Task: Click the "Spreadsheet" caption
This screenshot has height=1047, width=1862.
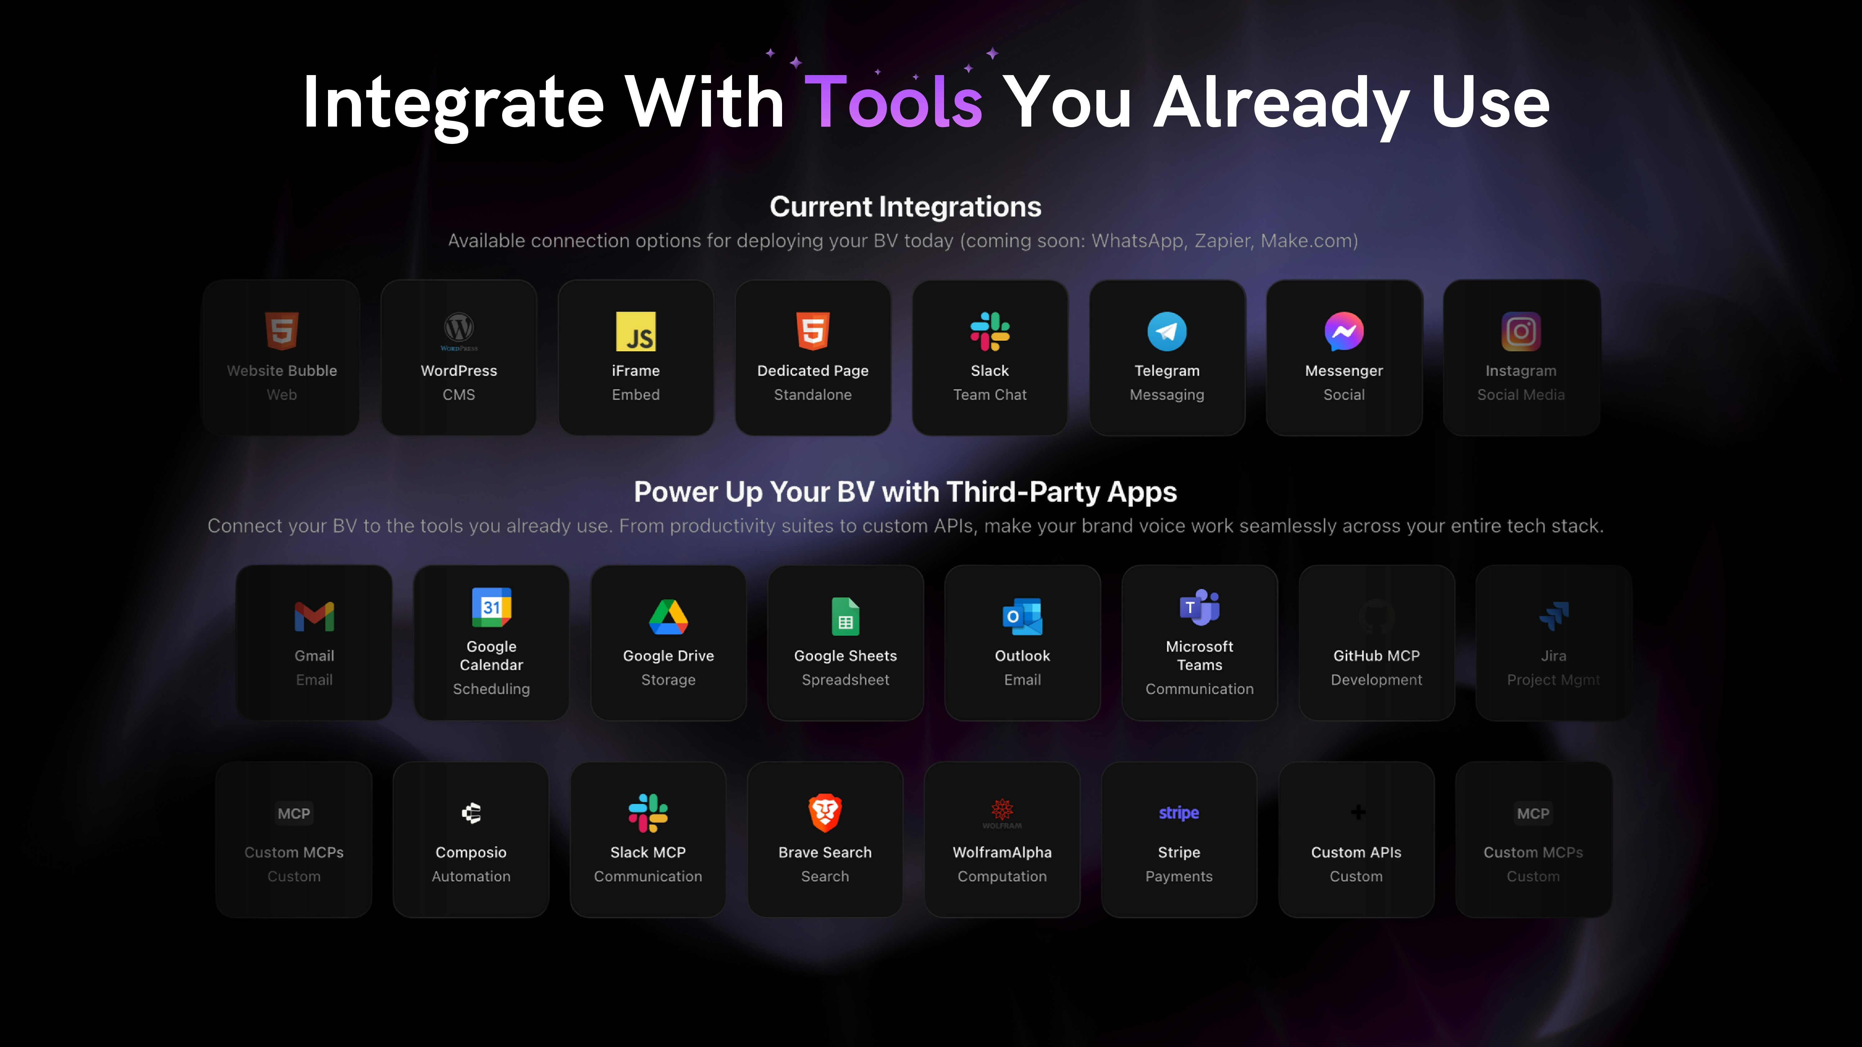Action: click(846, 680)
